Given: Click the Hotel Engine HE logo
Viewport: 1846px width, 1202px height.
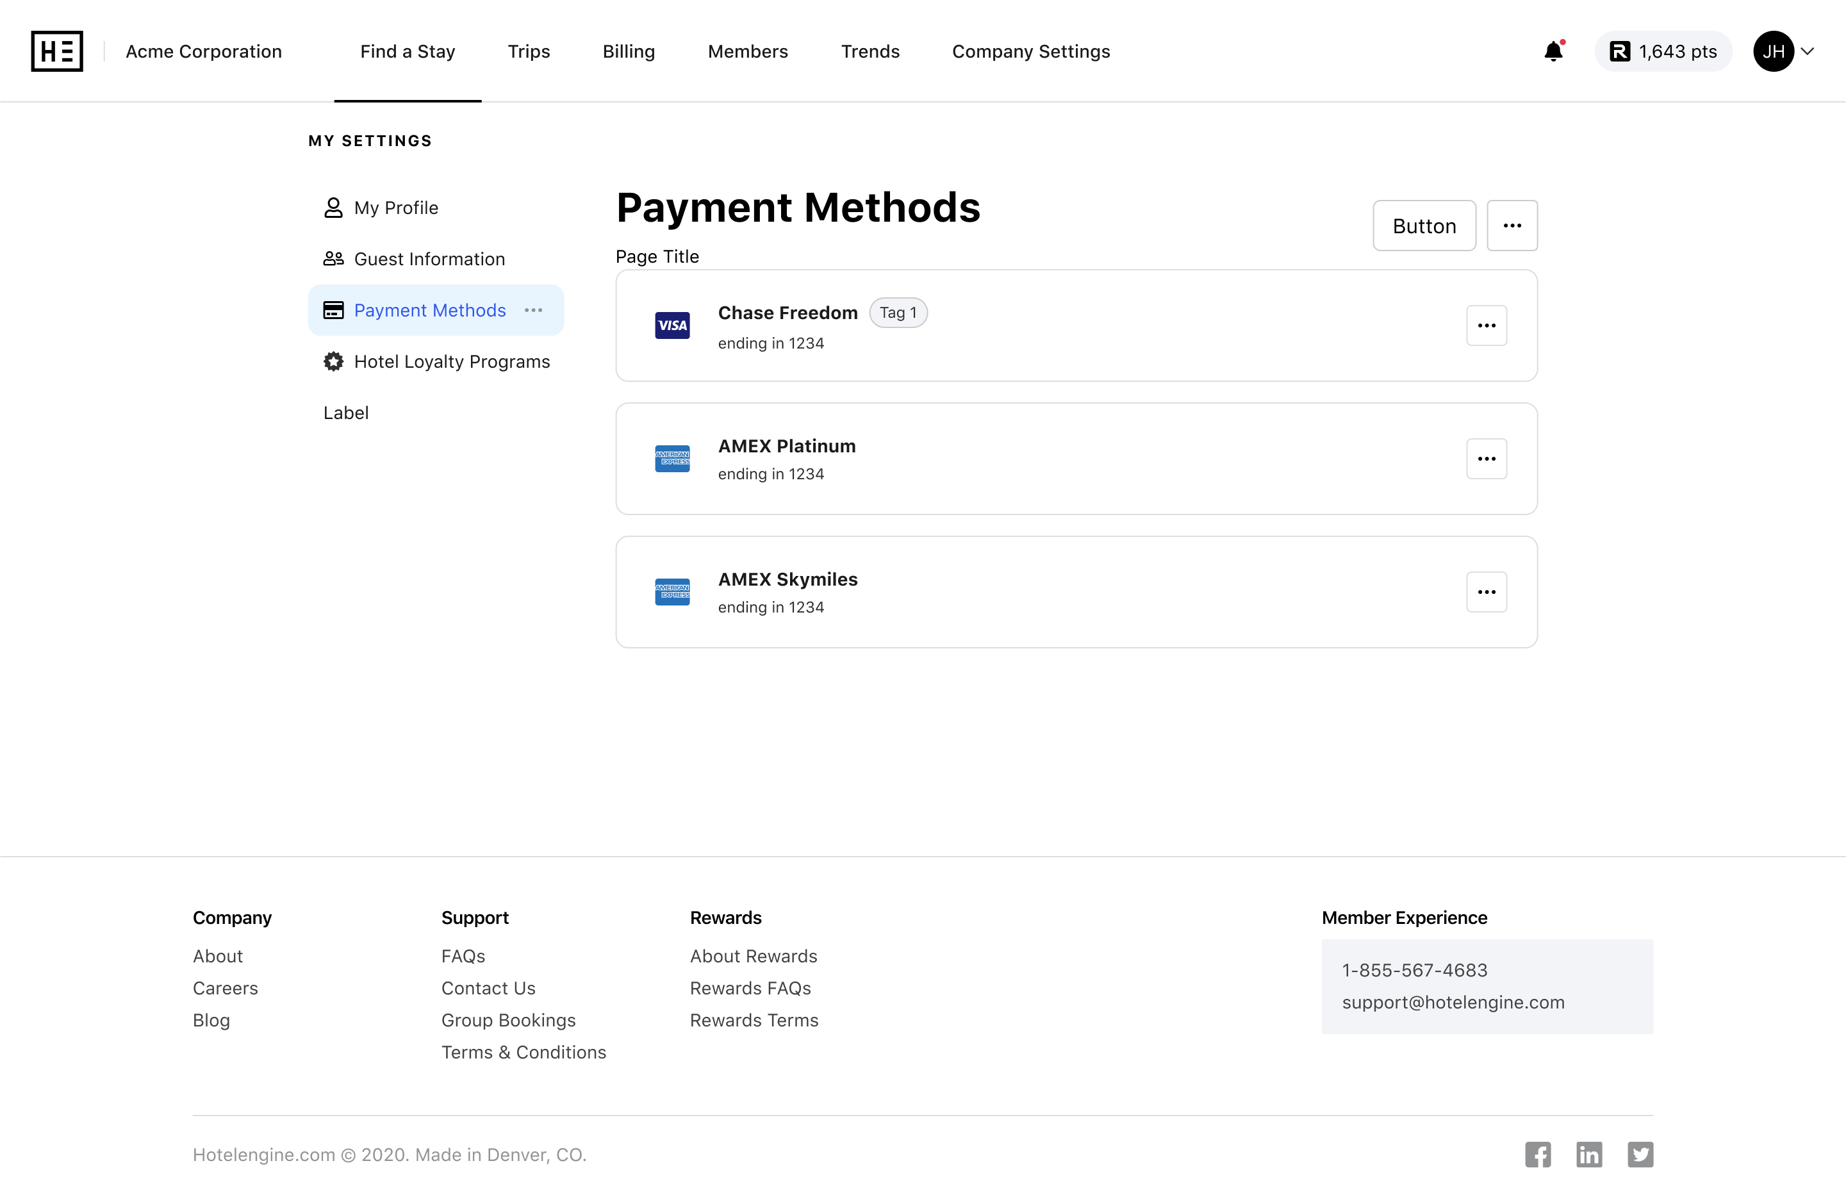Looking at the screenshot, I should pos(56,51).
